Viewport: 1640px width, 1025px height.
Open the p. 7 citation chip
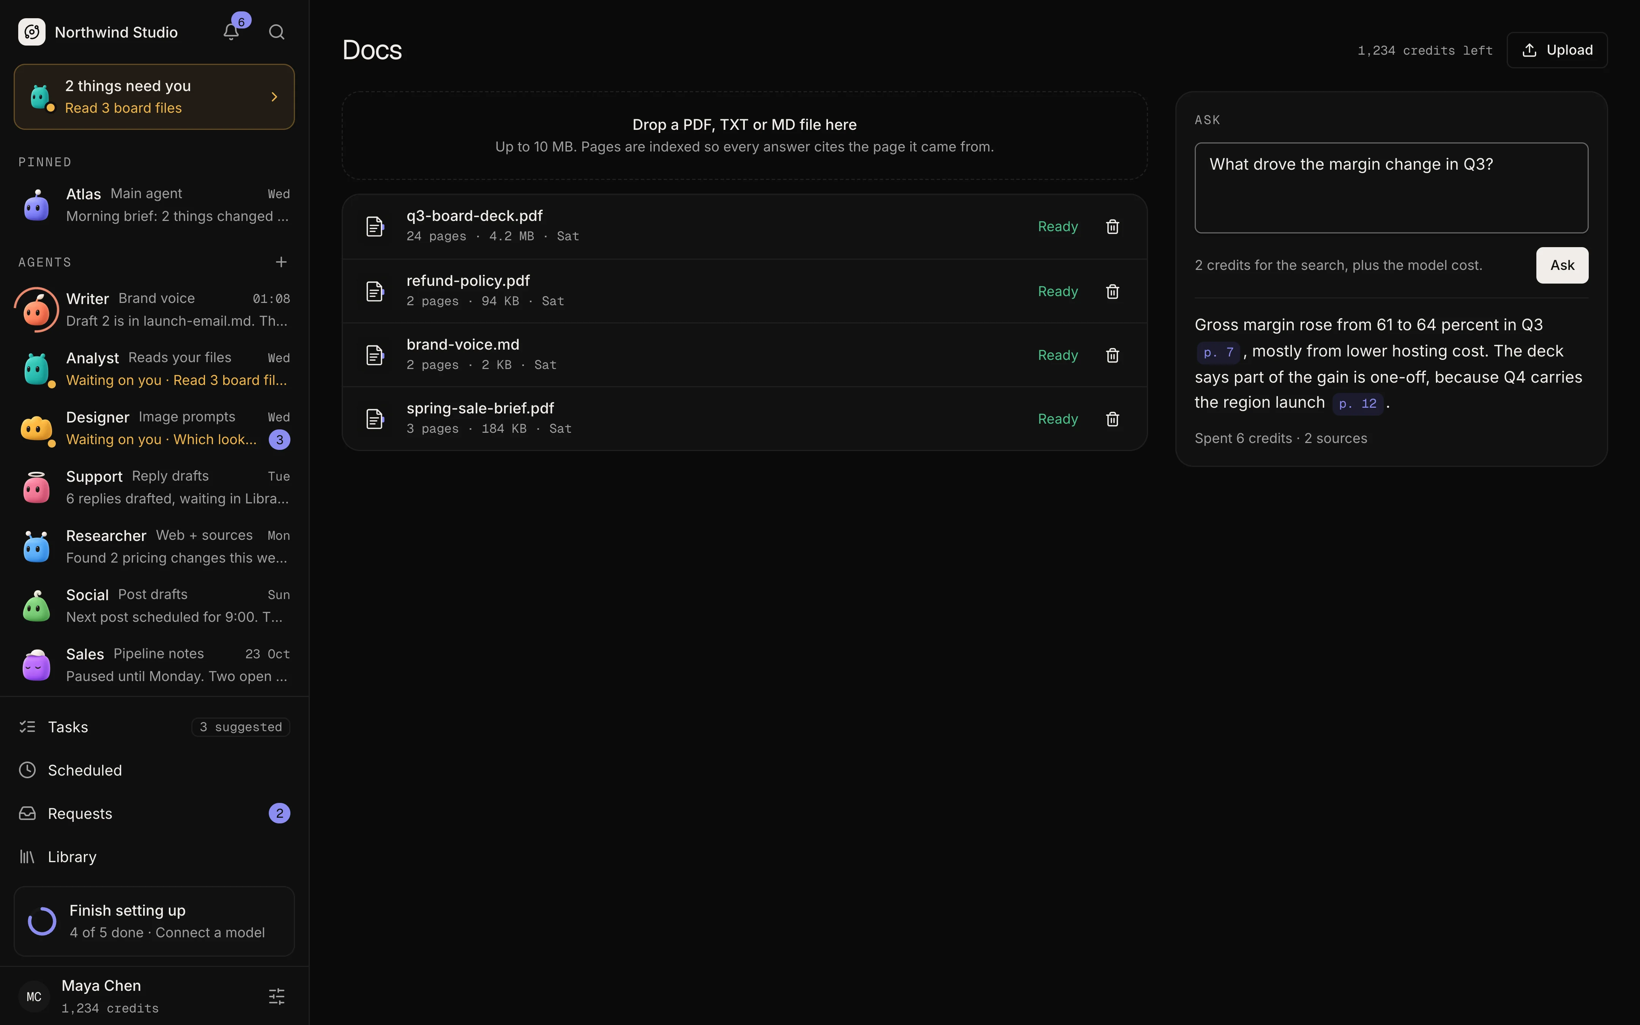click(x=1219, y=353)
